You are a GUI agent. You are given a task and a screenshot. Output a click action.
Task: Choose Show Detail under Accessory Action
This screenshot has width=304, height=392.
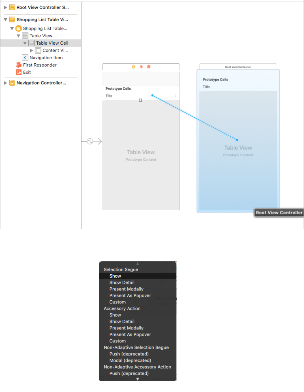click(x=138, y=321)
